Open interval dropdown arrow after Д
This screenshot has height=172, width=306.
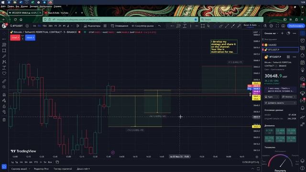pos(72,26)
